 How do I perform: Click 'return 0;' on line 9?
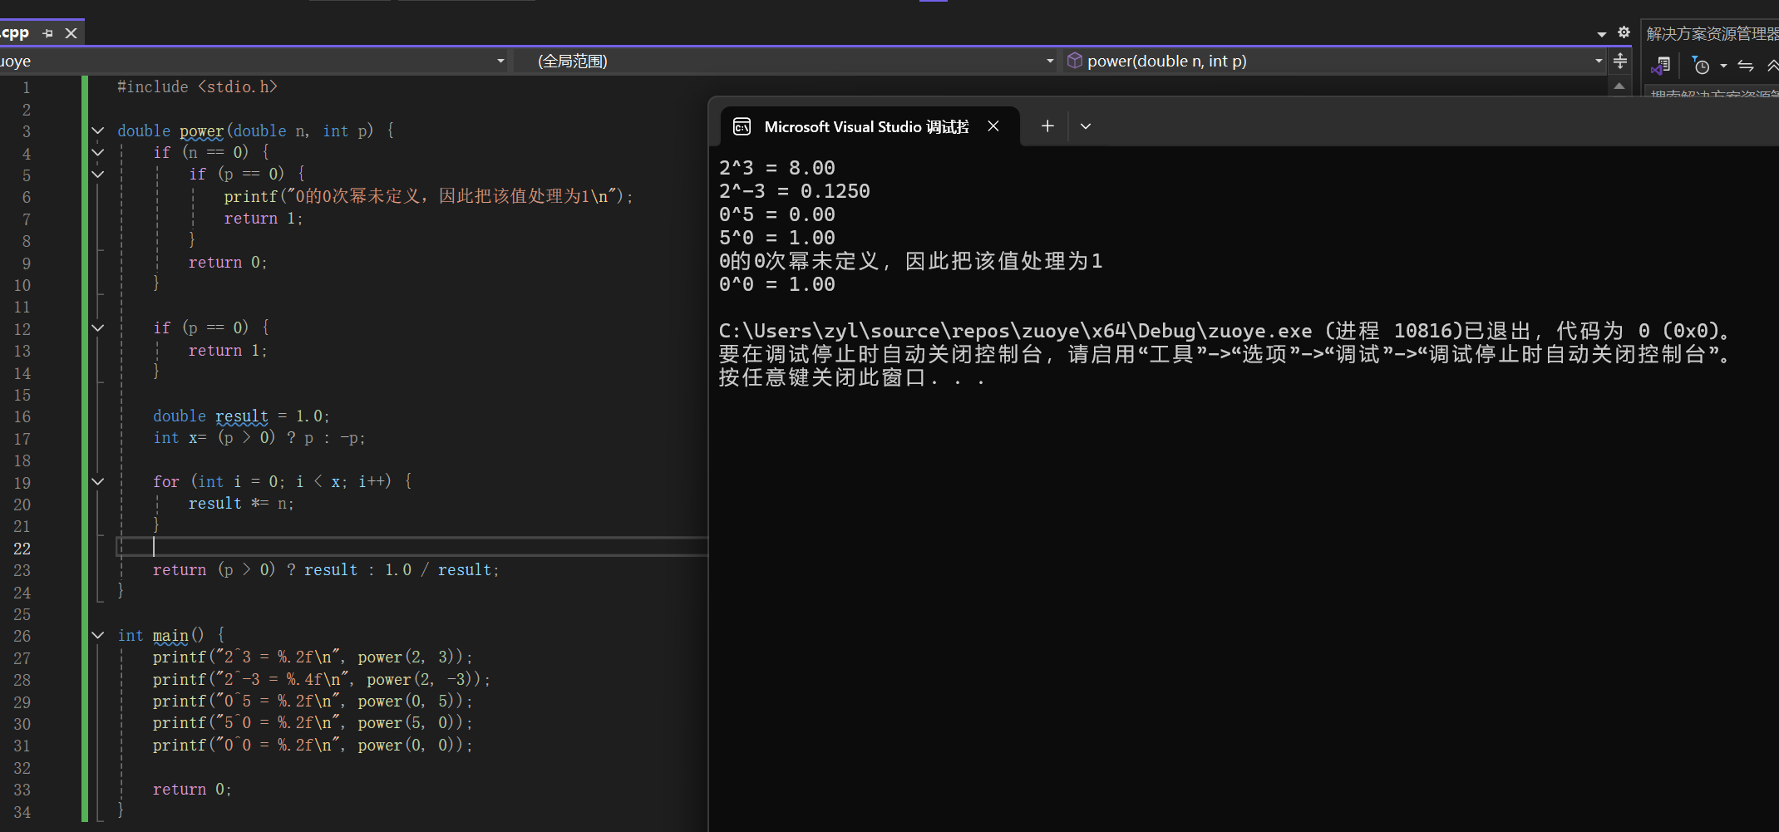[228, 263]
